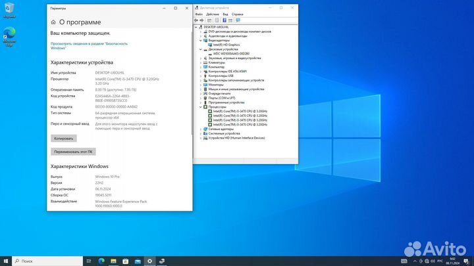This screenshot has width=474, height=266.
Task: Collapse the DESKTOP-U6OLHIL root node
Action: [196, 27]
